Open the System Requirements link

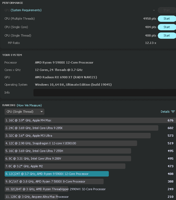coord(26,10)
